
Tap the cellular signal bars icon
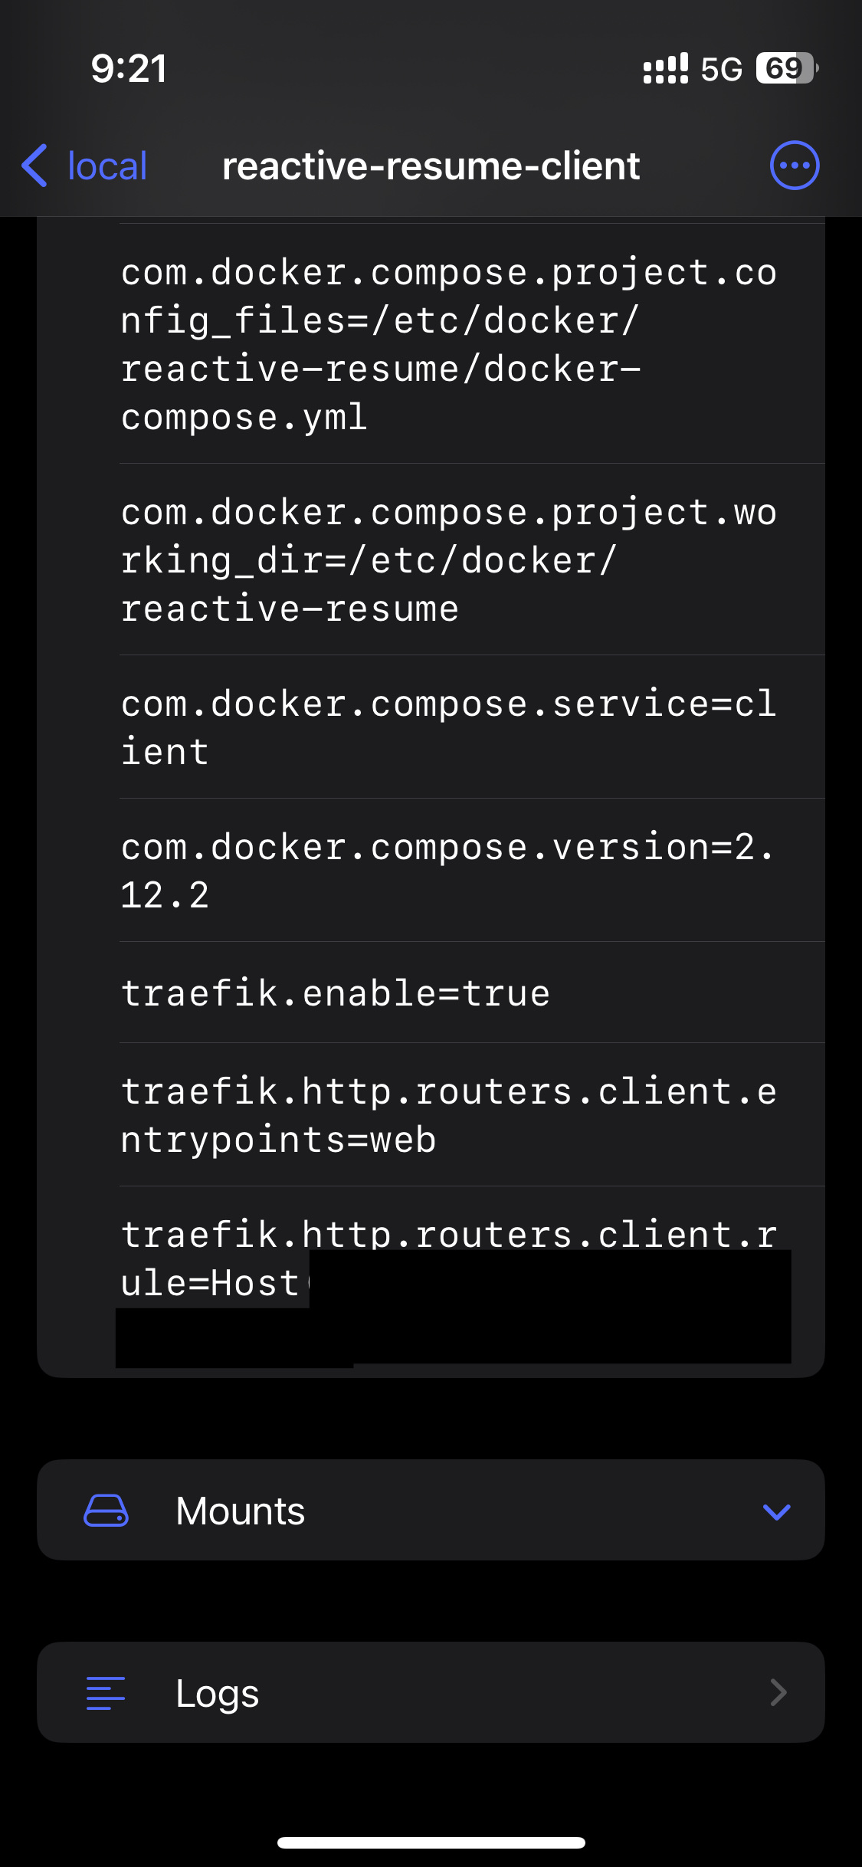(x=664, y=69)
